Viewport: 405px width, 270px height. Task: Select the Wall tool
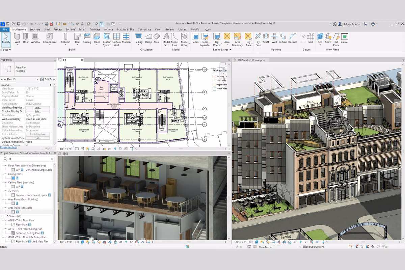[17, 38]
